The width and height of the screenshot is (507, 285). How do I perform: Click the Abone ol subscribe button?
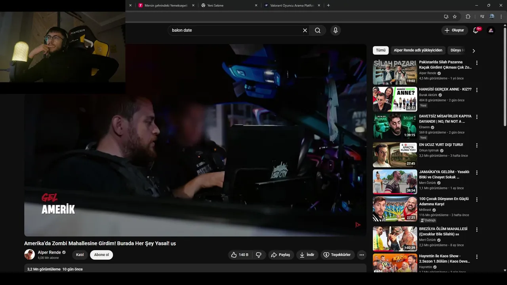tap(101, 255)
